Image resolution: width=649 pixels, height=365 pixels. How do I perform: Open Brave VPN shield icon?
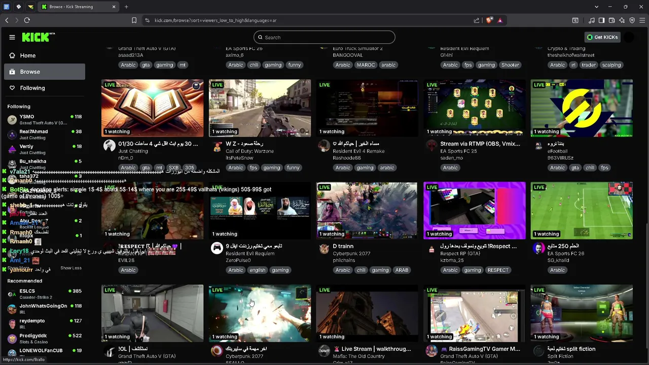click(632, 20)
